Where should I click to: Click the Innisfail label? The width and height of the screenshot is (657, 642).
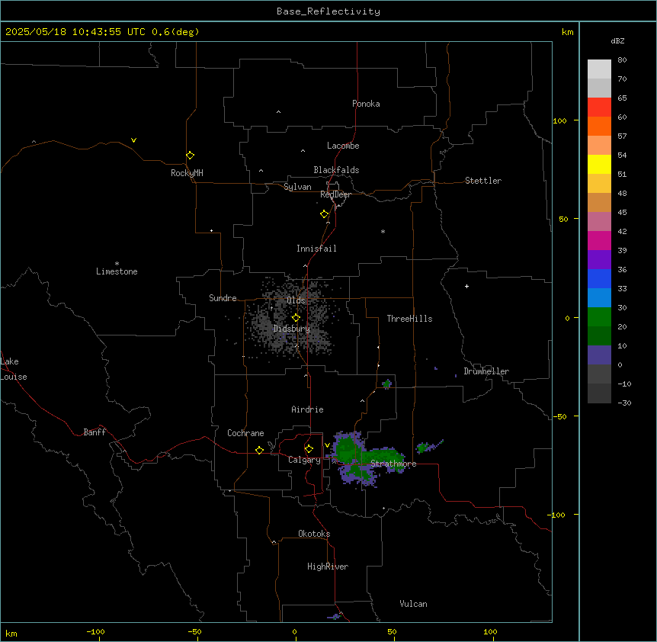(x=316, y=249)
